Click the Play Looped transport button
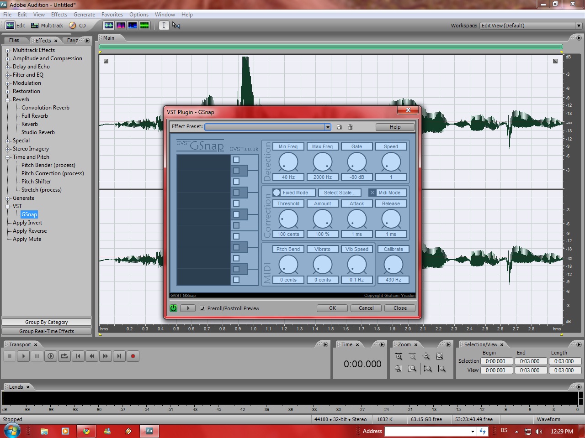The height and width of the screenshot is (438, 585). (x=64, y=356)
